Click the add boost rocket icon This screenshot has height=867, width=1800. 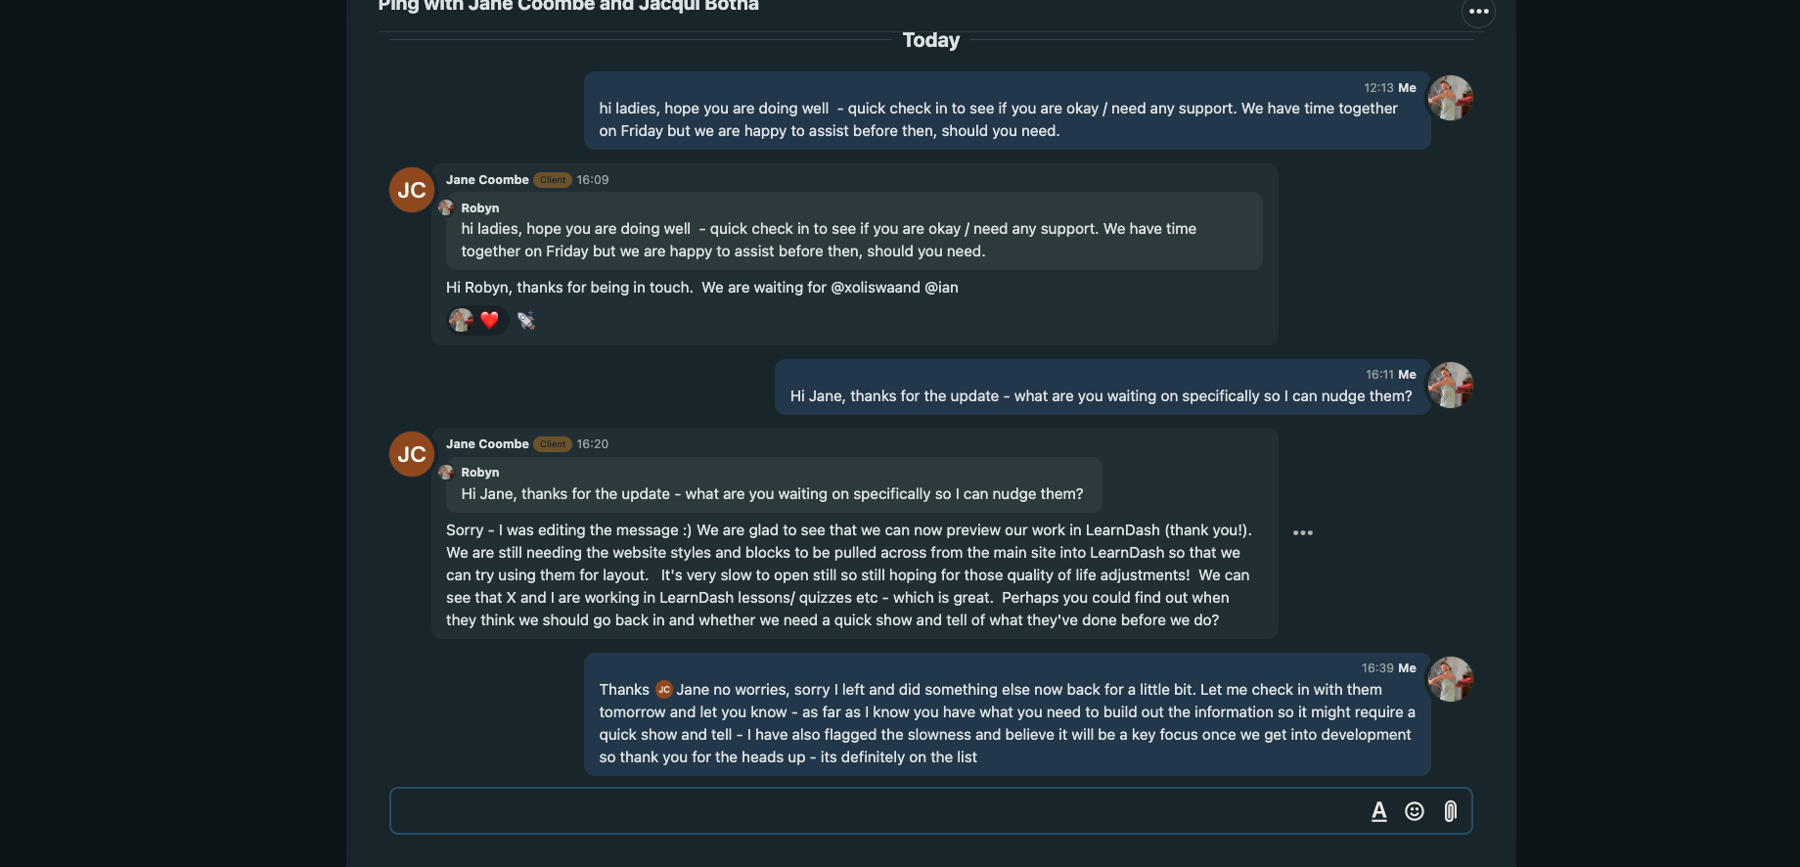[x=526, y=320]
